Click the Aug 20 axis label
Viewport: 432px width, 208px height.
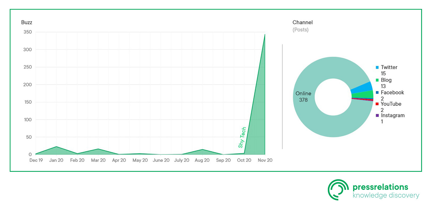point(202,160)
